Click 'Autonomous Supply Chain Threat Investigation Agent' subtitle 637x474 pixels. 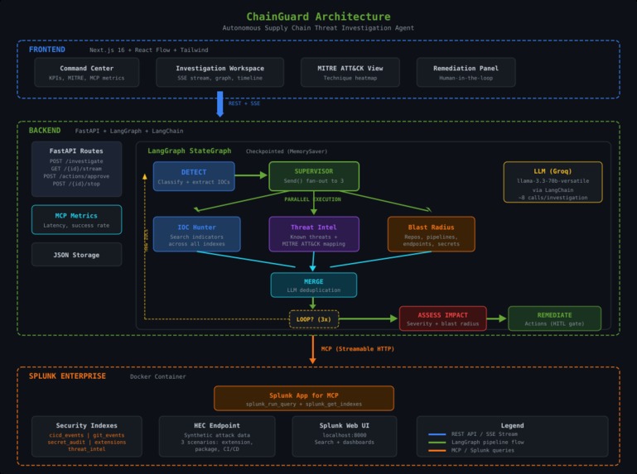tap(318, 28)
